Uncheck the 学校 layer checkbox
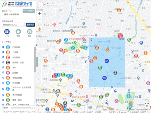Viewport: 151px width, 114px height. [x=3, y=67]
